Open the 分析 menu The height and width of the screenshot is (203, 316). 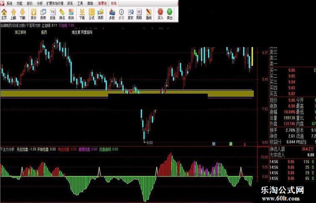(x=40, y=3)
